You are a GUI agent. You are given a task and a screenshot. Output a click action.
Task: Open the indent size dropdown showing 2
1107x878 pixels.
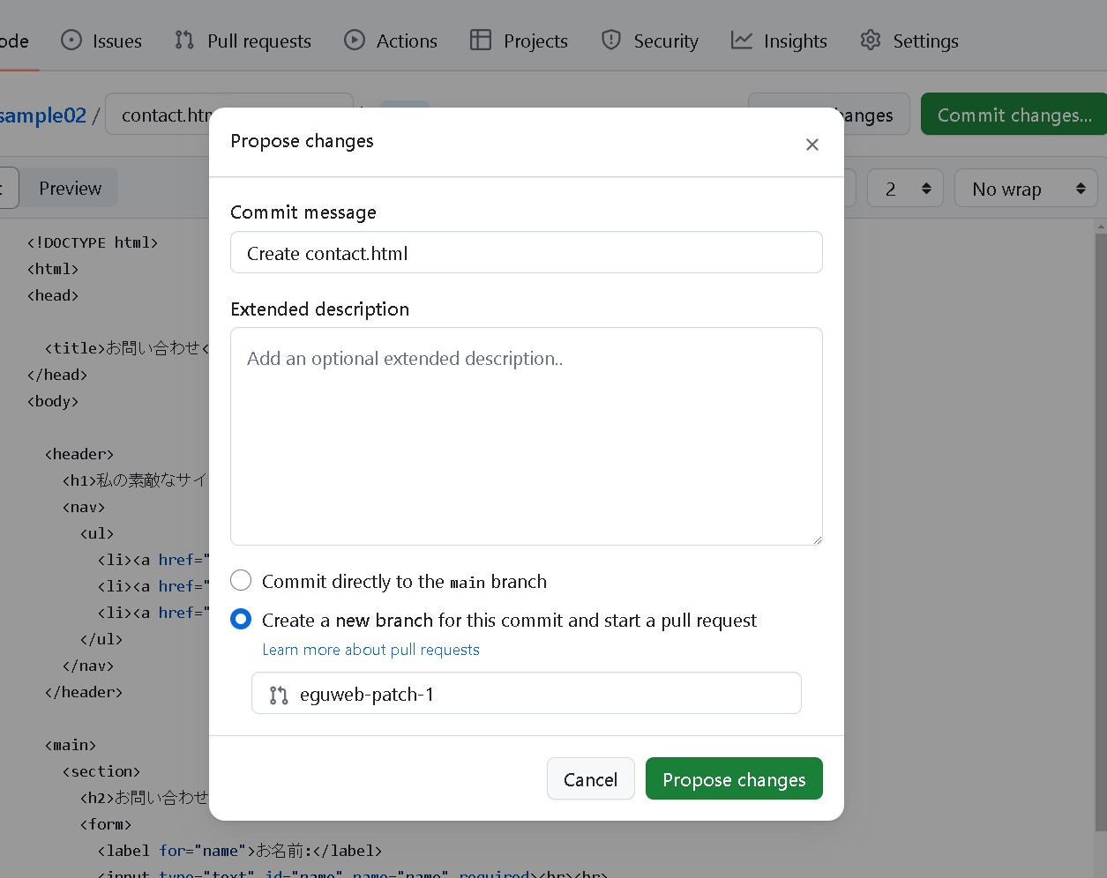(905, 188)
